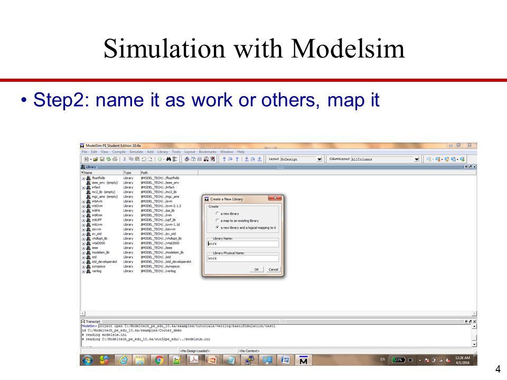Open the Adobe Reader taskbar icon
The image size is (507, 380).
[194, 359]
